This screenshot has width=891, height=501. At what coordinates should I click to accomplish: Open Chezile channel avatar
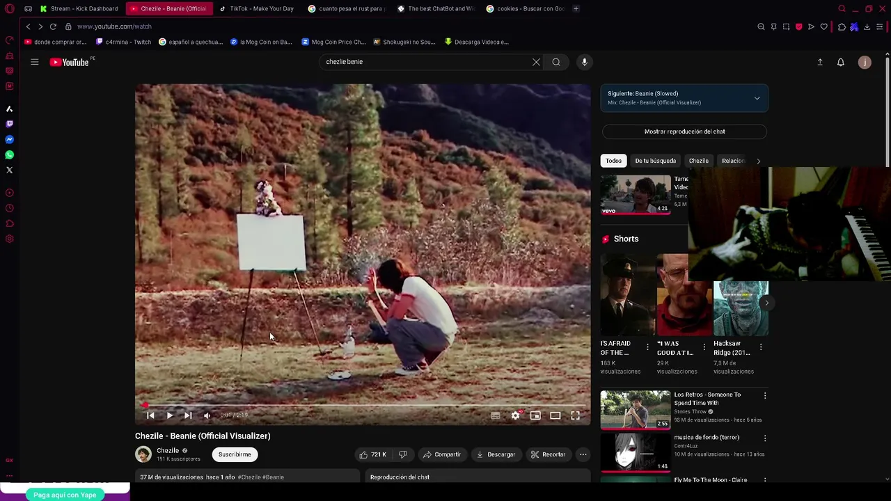(143, 454)
